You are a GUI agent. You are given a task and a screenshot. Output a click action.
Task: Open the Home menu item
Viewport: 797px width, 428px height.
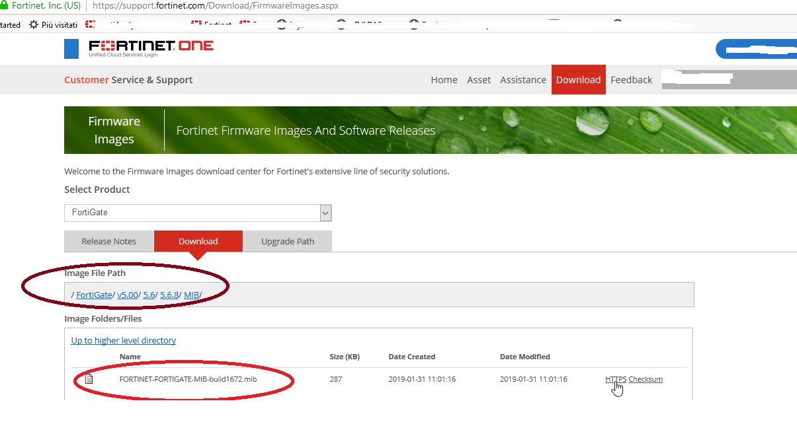click(444, 80)
